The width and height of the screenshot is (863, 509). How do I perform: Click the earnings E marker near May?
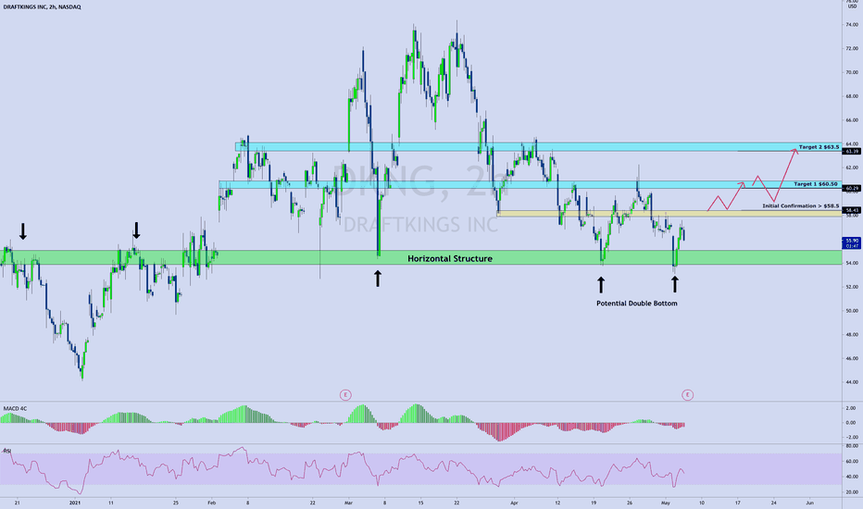click(687, 394)
